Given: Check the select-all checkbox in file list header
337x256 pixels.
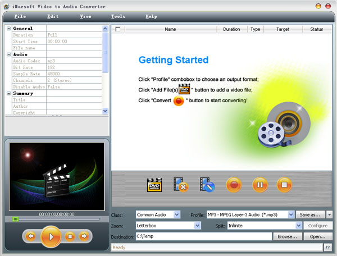Looking at the screenshot, I should tap(117, 29).
